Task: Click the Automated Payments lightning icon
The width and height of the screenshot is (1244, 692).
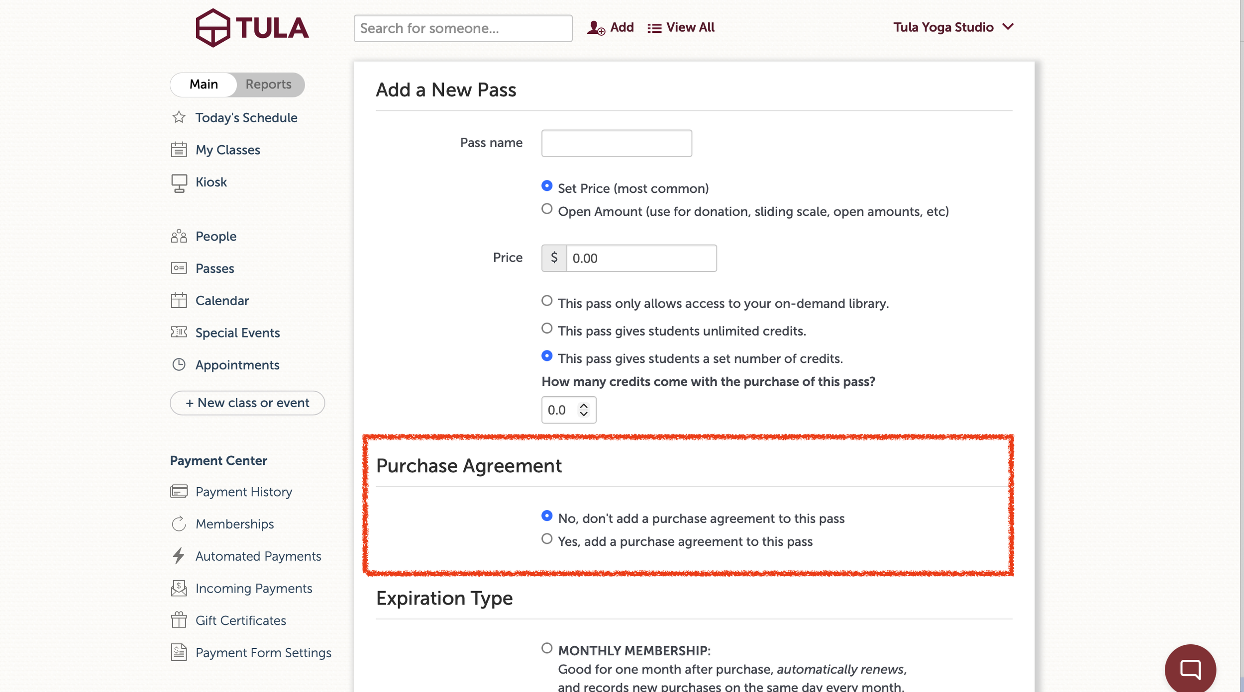Action: click(x=179, y=556)
